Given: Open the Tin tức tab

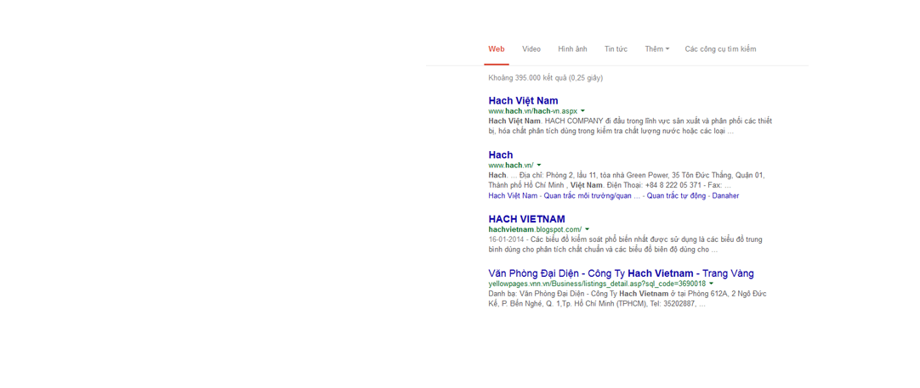Looking at the screenshot, I should (616, 49).
